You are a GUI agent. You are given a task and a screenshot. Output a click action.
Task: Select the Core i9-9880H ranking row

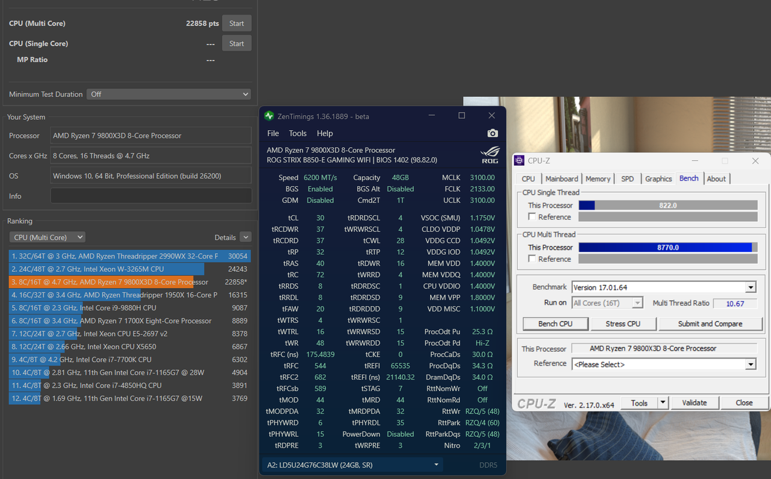[130, 308]
